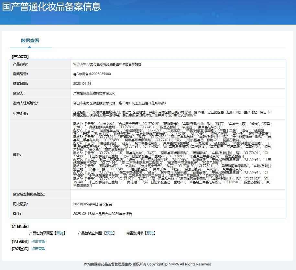Select product name WODWOD柔幻星彩琉光眼影盘 text
The height and width of the screenshot is (270, 296).
[107, 64]
